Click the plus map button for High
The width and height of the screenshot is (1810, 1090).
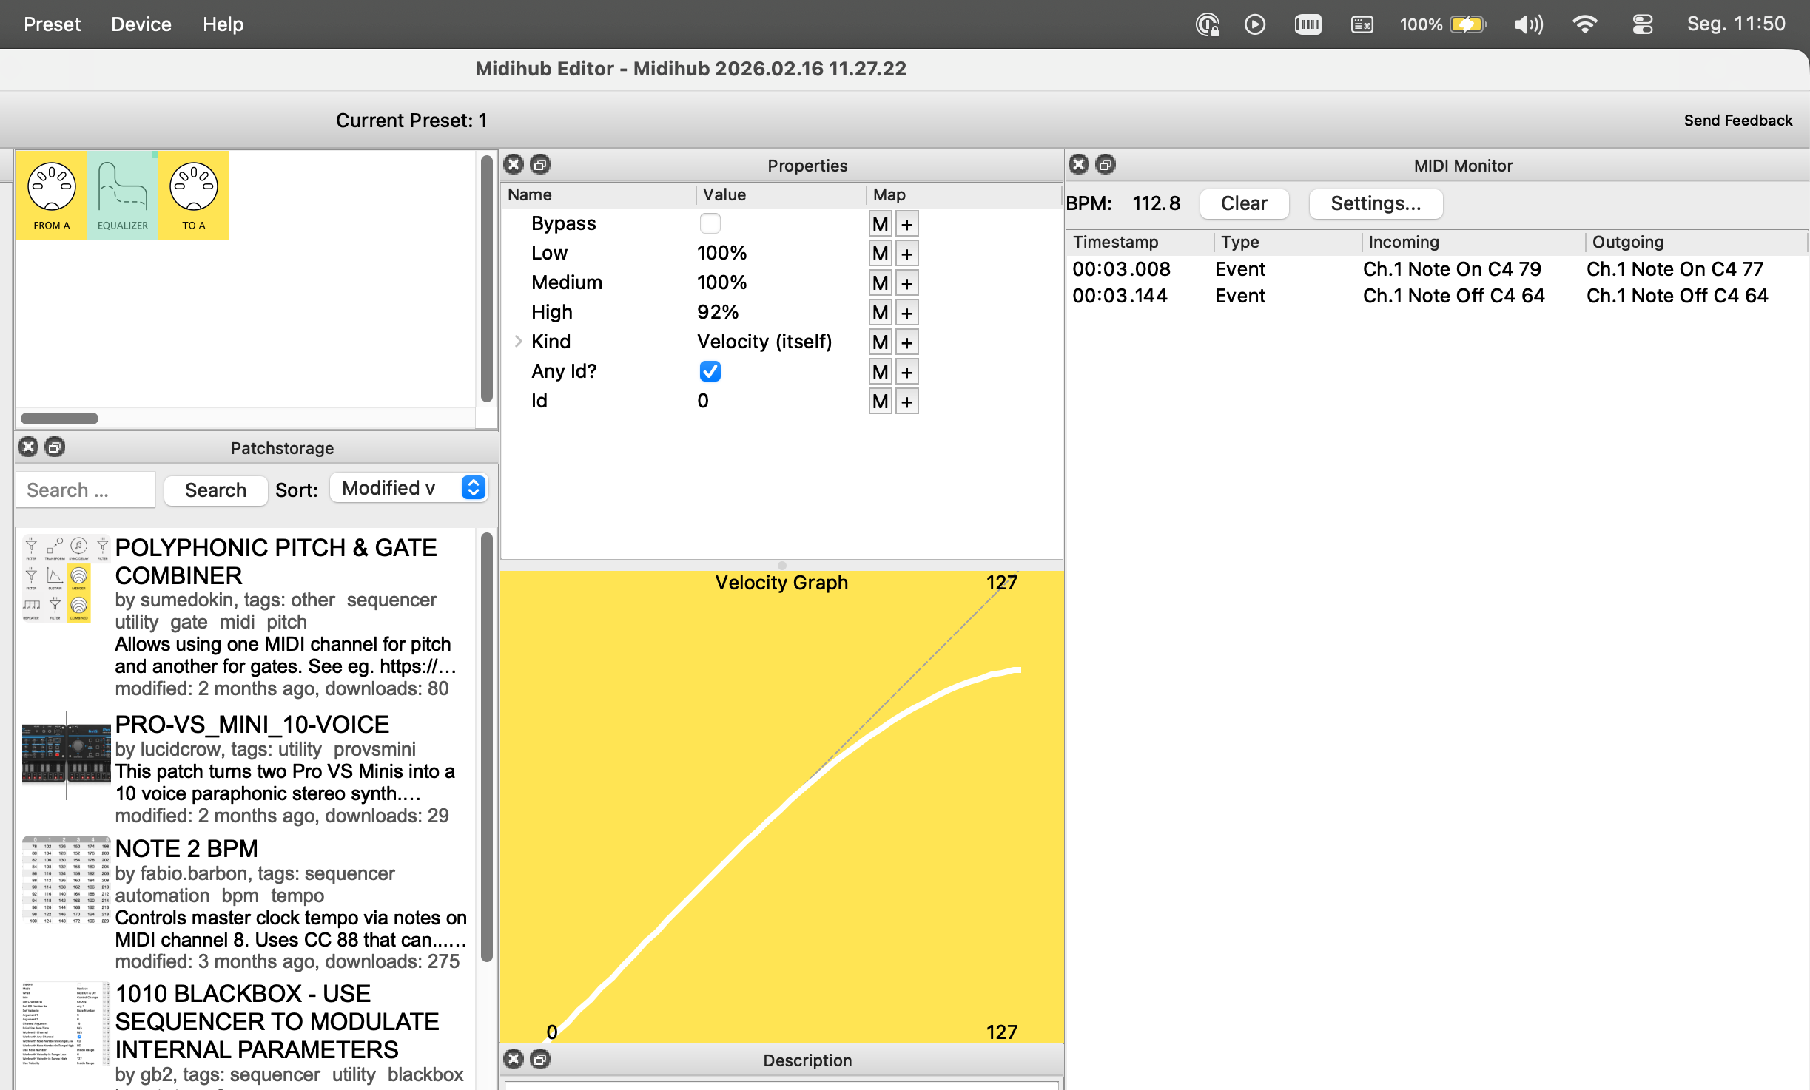click(x=906, y=313)
